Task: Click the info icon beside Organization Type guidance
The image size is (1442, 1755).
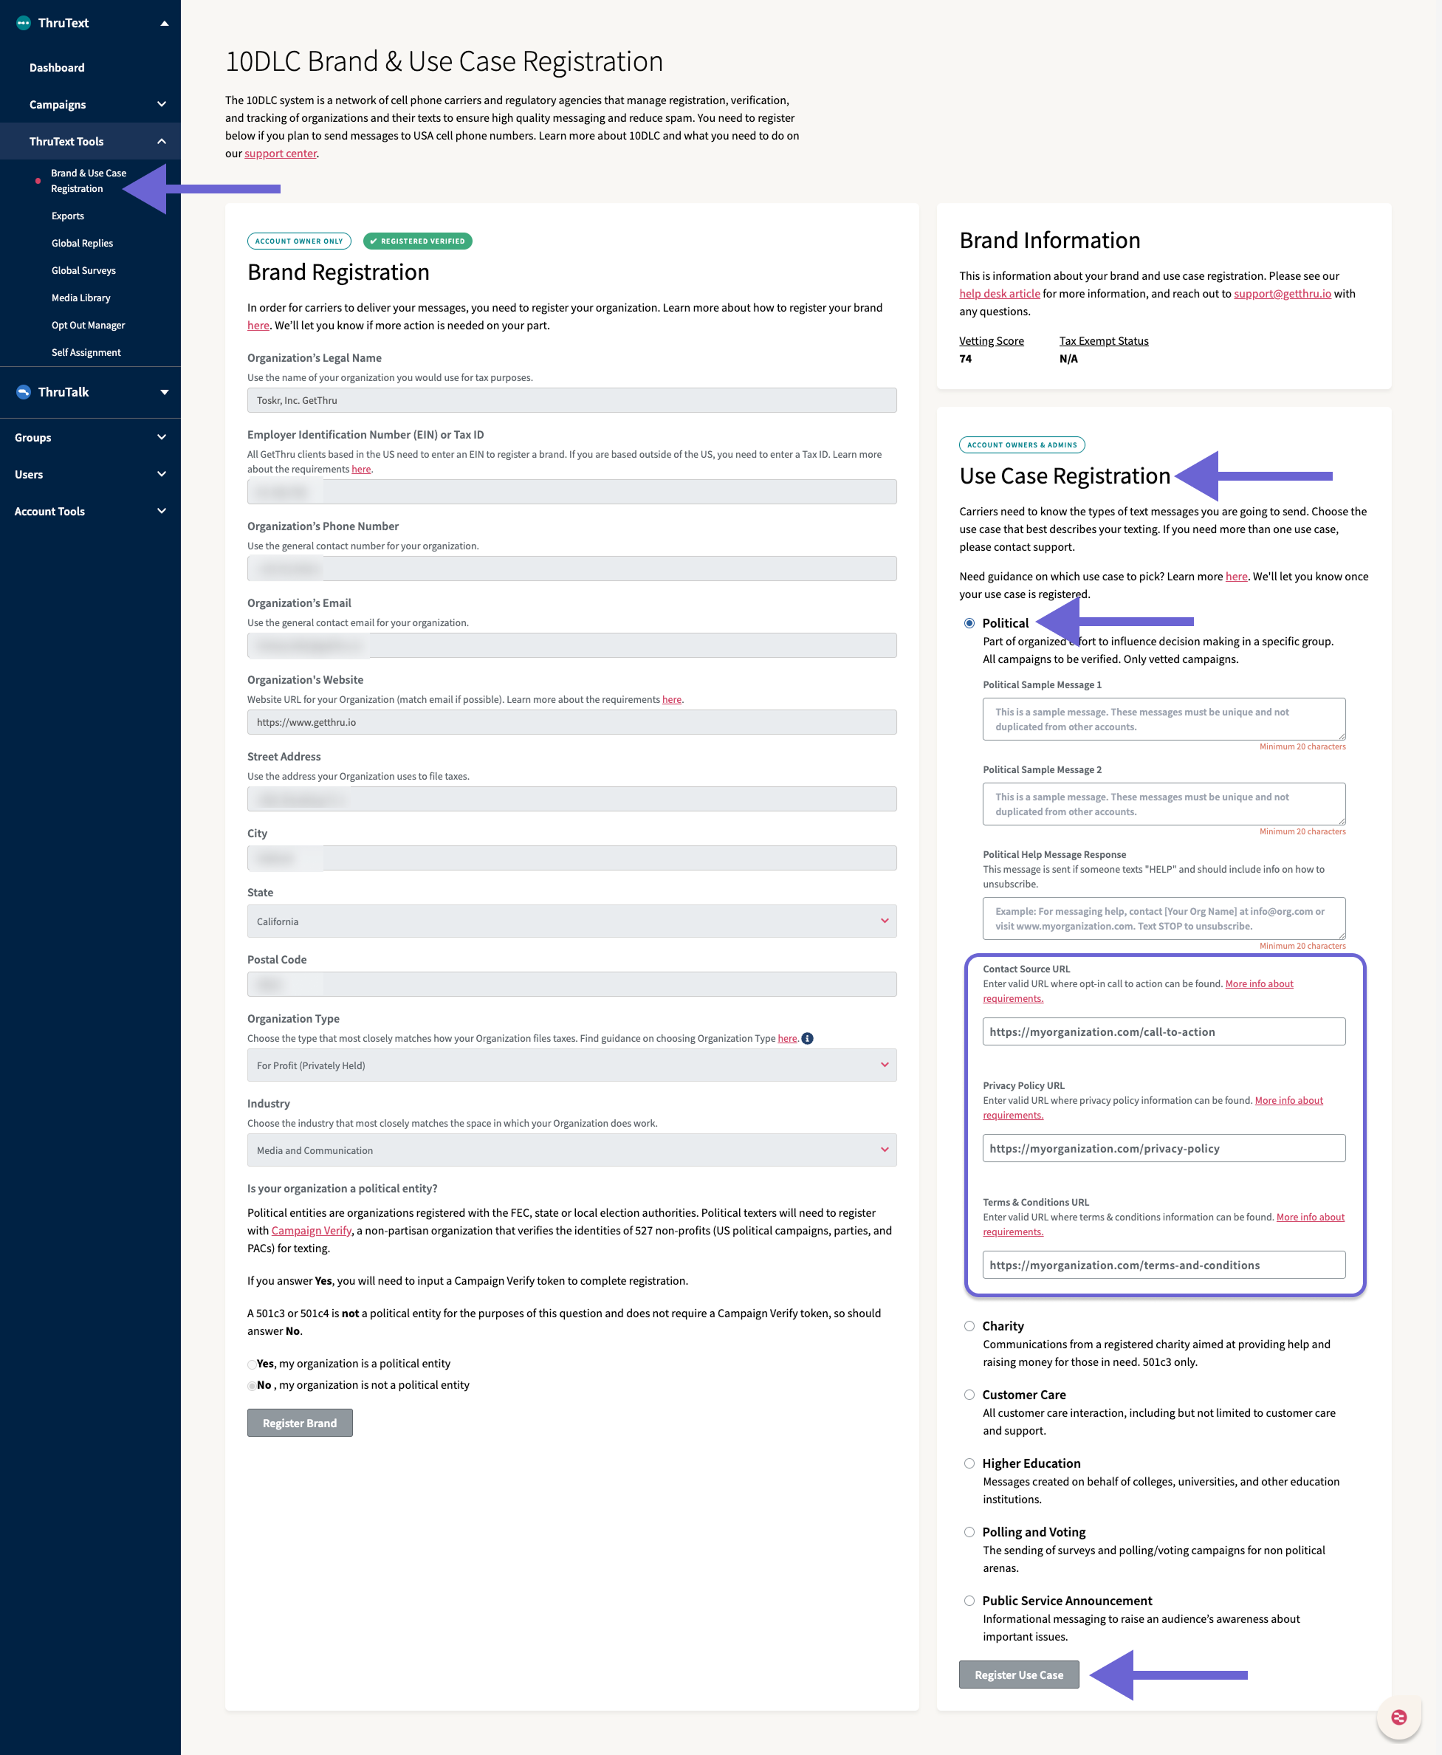Action: 808,1038
